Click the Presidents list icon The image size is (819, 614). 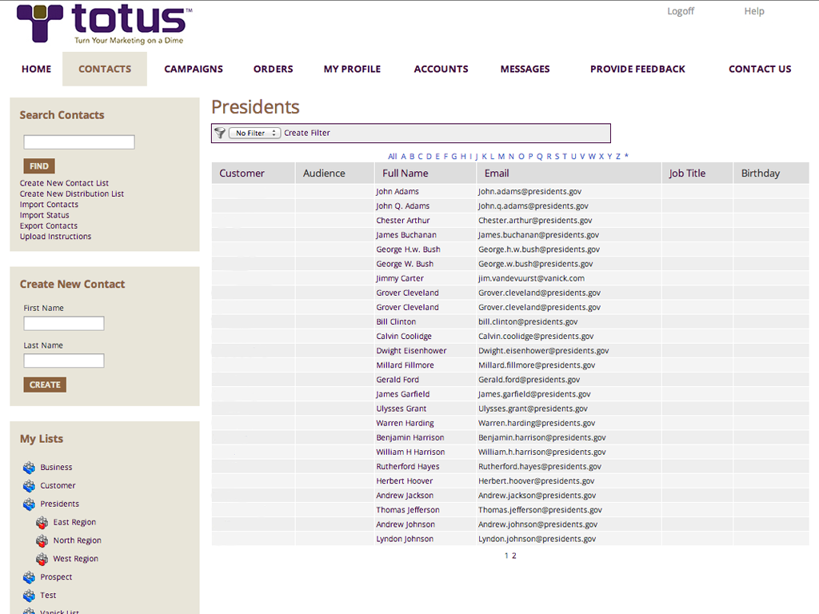click(30, 504)
